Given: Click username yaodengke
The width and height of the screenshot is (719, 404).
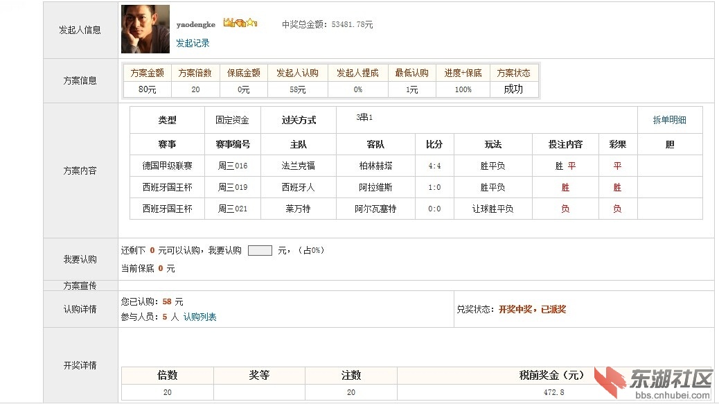Looking at the screenshot, I should point(196,25).
